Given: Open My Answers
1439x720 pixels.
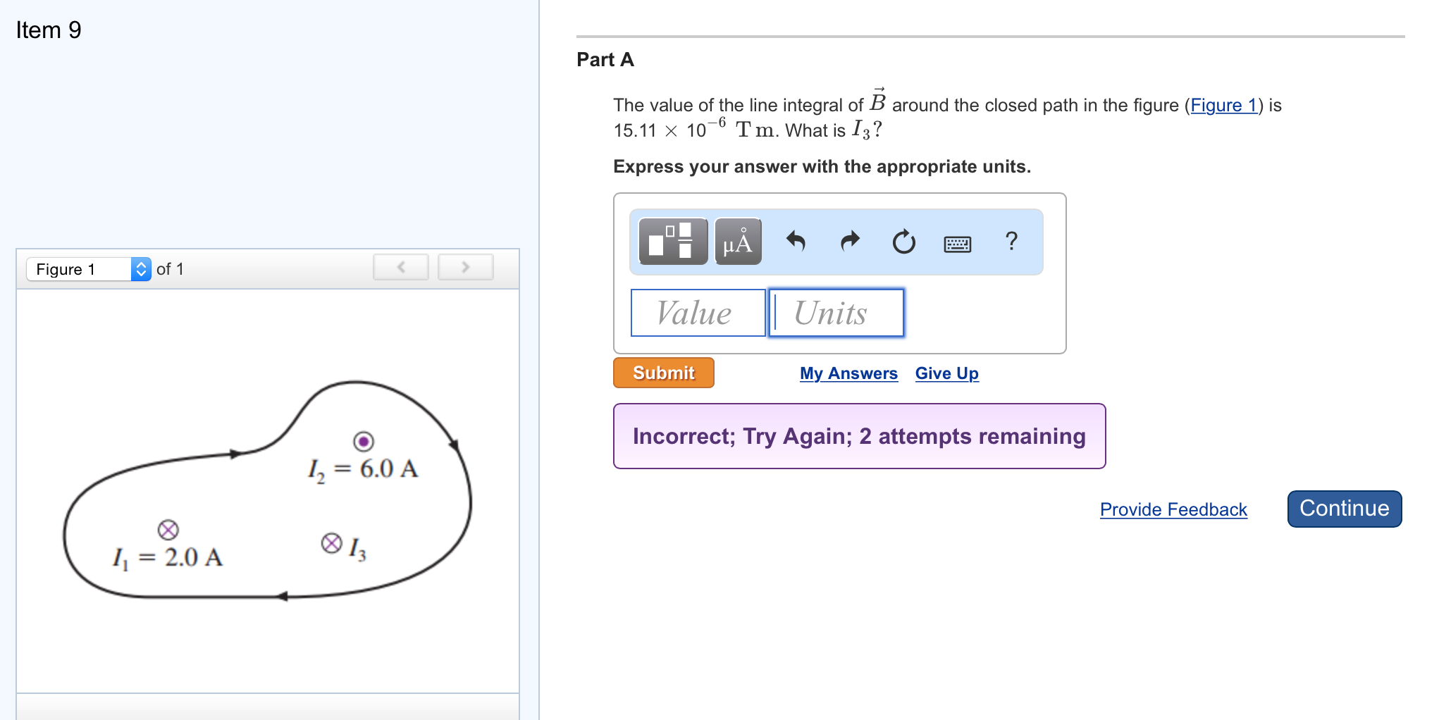Looking at the screenshot, I should pyautogui.click(x=848, y=373).
